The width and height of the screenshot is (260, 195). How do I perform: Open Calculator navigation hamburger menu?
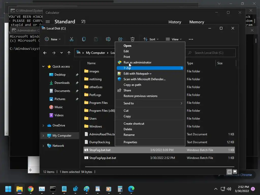pyautogui.click(x=48, y=22)
